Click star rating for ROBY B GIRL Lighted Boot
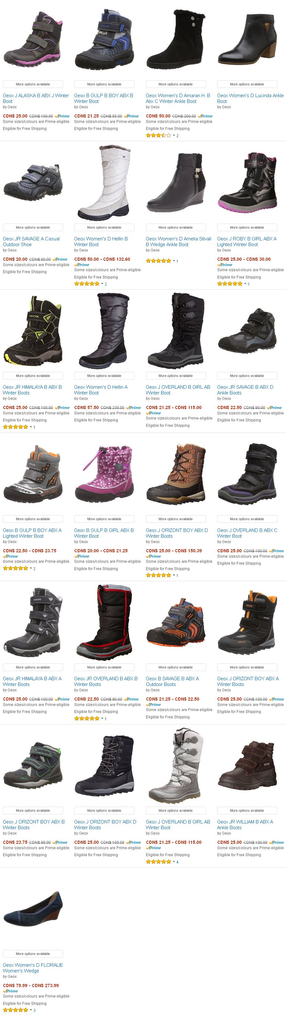Screen dimensions: 287x1015 click(230, 284)
